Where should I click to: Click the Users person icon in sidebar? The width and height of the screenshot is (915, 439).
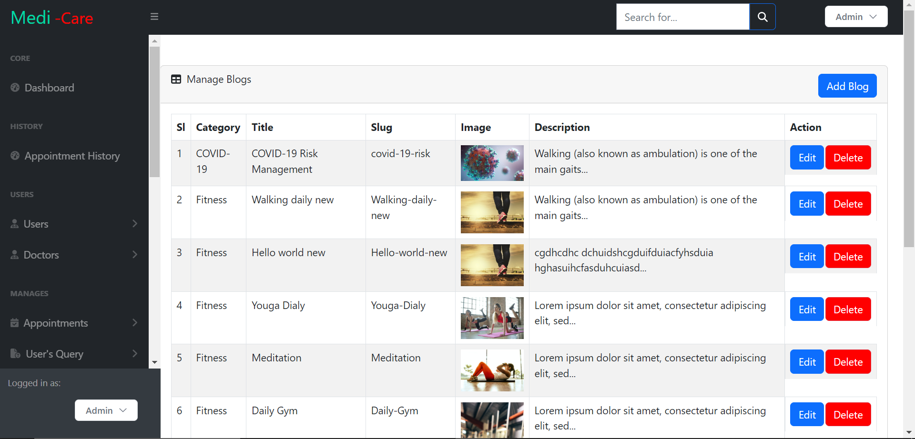coord(15,224)
